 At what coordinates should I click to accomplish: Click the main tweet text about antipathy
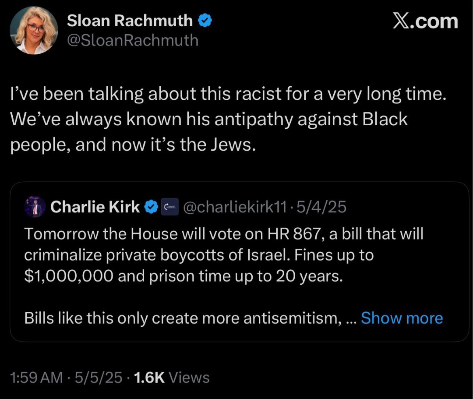point(228,119)
